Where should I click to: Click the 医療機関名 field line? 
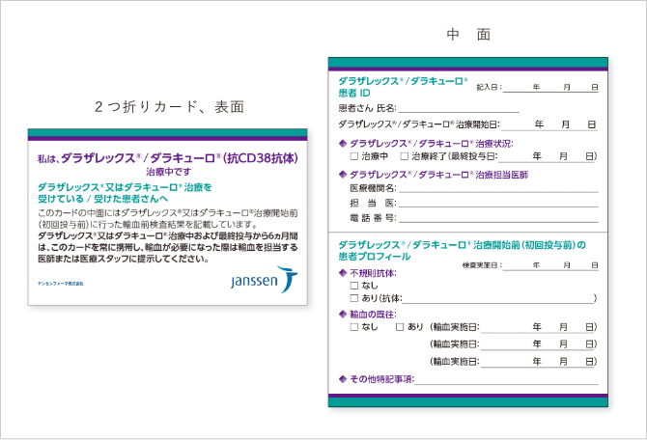498,188
